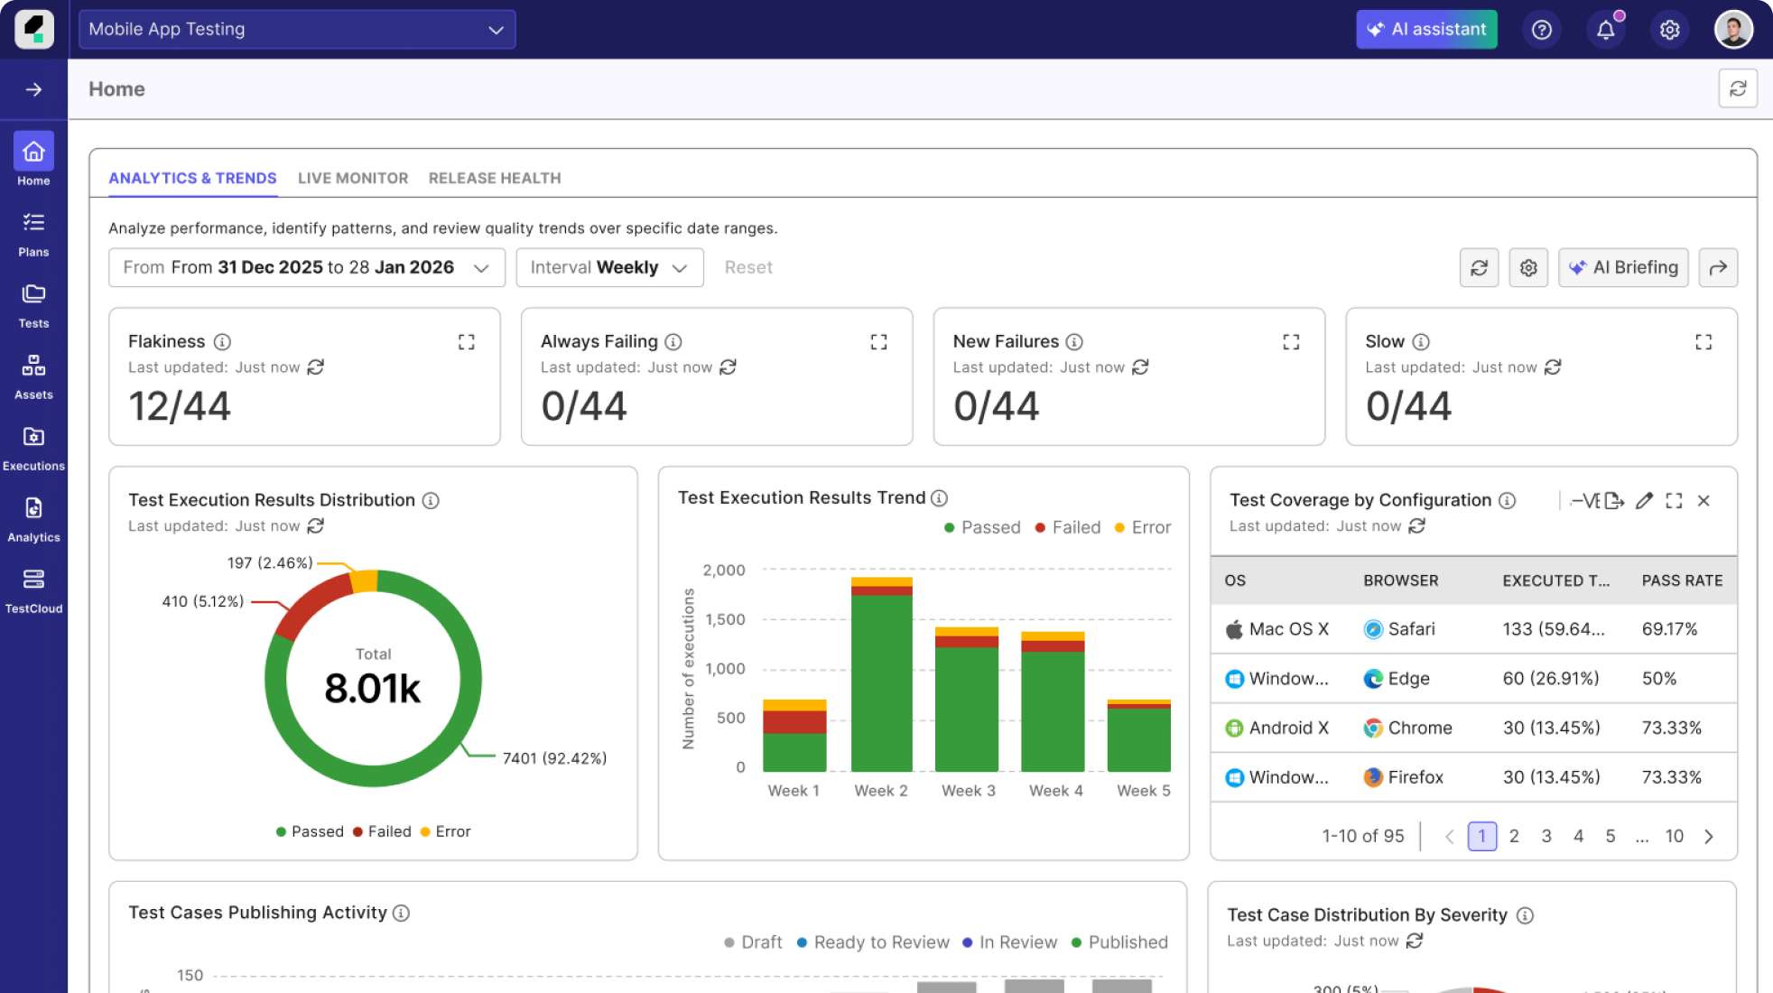Toggle the Failed legend in results distribution

[384, 831]
